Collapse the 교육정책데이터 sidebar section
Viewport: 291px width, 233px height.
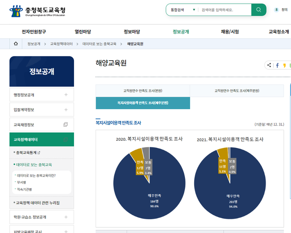pos(66,140)
